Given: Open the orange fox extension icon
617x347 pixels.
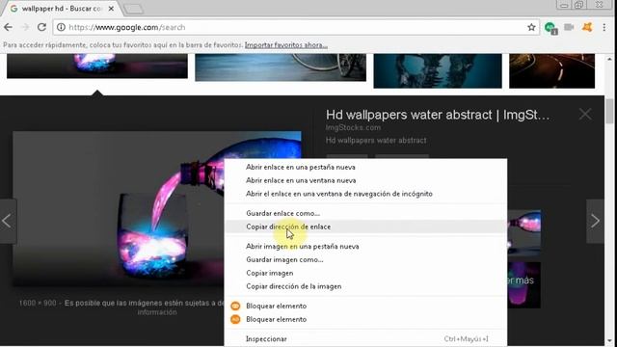Looking at the screenshot, I should pyautogui.click(x=587, y=27).
